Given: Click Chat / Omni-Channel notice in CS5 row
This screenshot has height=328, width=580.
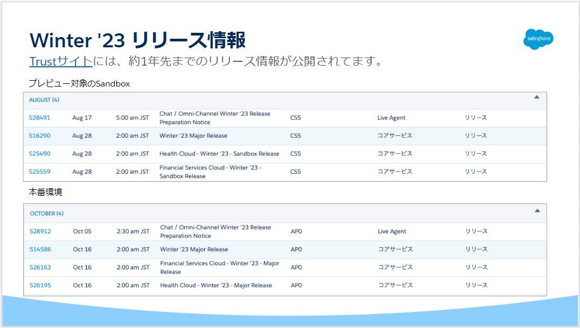Looking at the screenshot, I should coord(215,118).
